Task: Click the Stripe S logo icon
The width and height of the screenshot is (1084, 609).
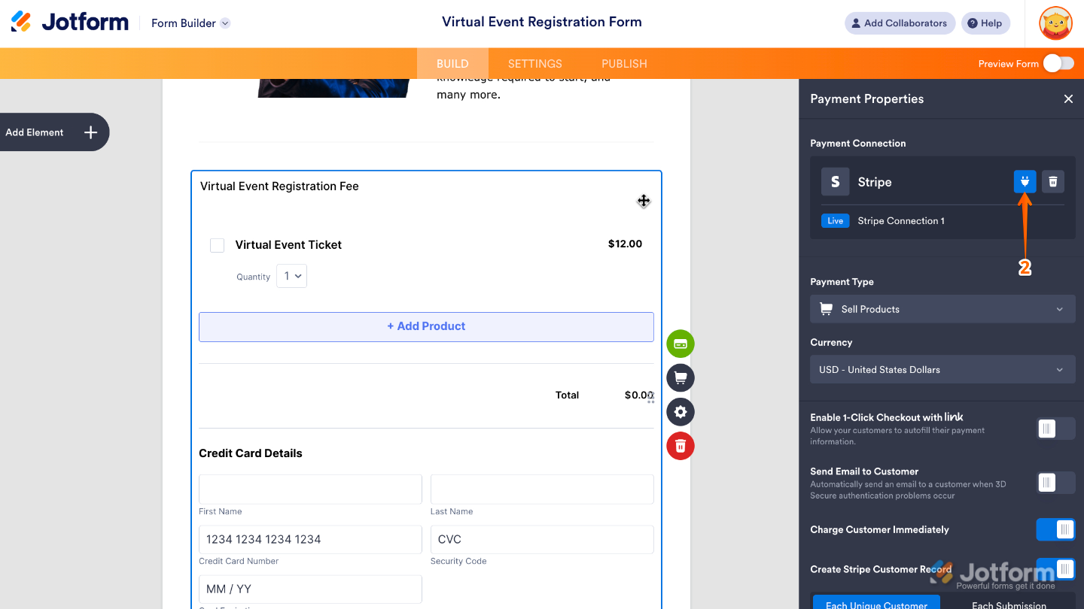Action: [x=835, y=182]
